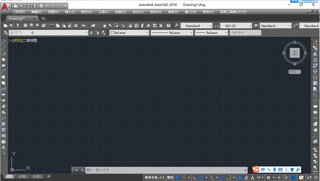The image size is (320, 181).
Task: Open the 燕秀工具箱2.81(Y) menu
Action: 233,12
